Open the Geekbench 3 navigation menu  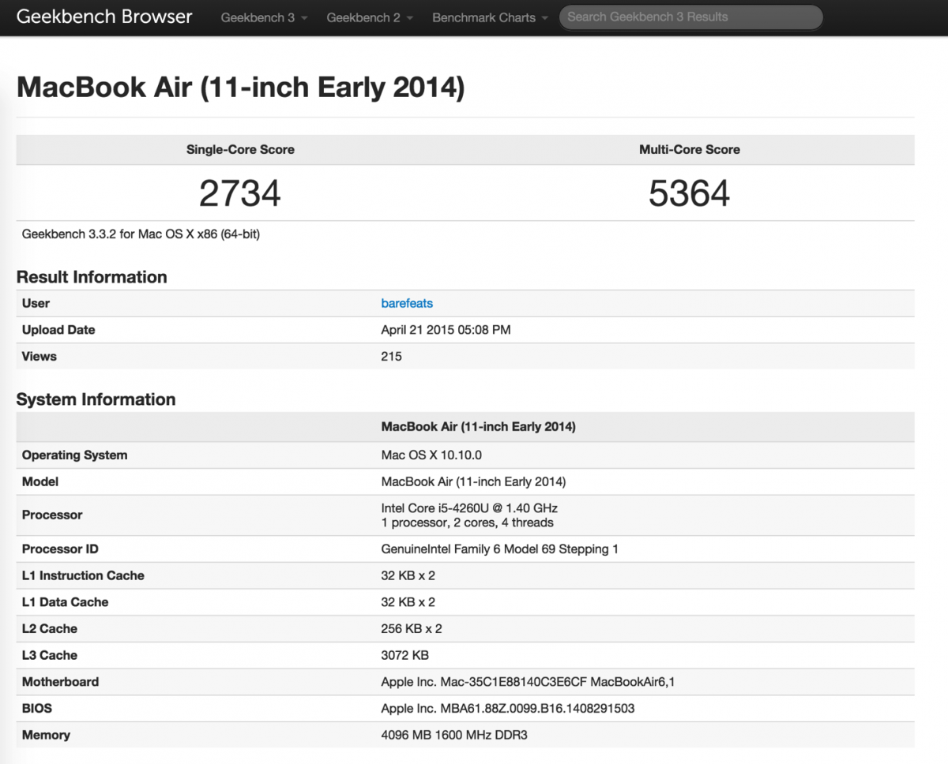pos(258,17)
